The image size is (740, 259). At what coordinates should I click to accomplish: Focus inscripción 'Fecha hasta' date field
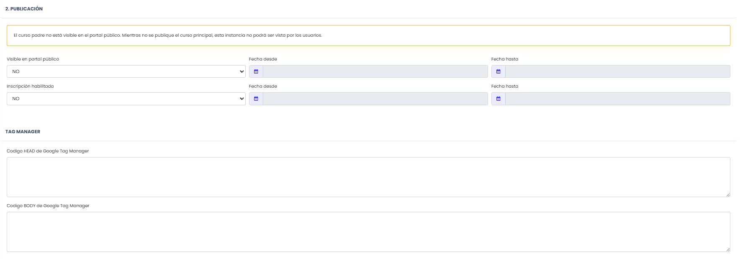pyautogui.click(x=618, y=99)
